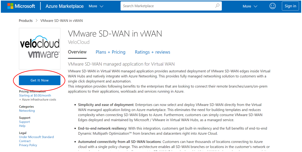Viewport: 302px width, 152px height.
Task: Click the magnifying glass search icon
Action: click(217, 6)
